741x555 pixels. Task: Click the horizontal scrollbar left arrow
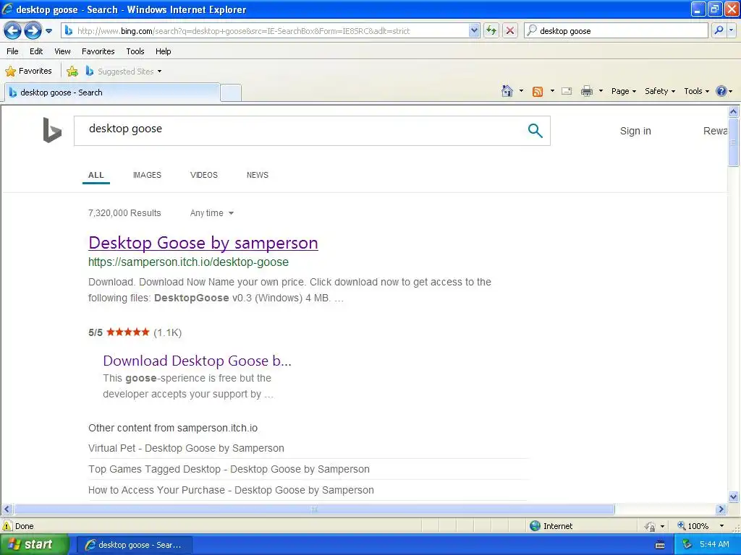[7, 509]
